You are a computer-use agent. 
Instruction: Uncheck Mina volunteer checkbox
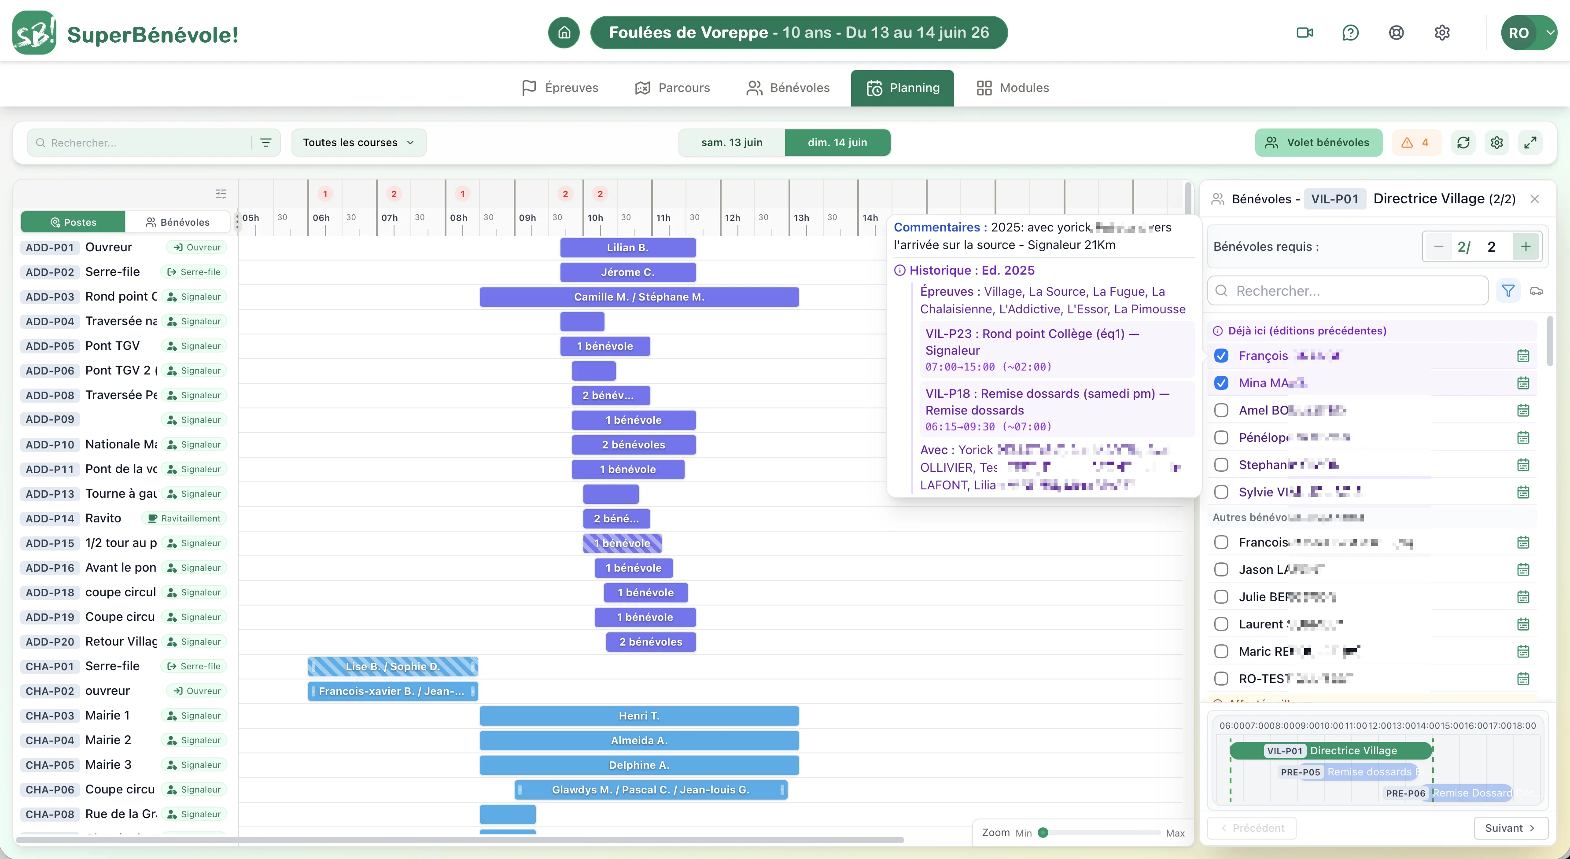click(1221, 383)
